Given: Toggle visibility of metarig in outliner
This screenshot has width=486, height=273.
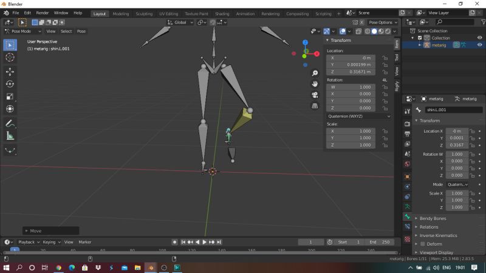Looking at the screenshot, I should click(x=479, y=45).
